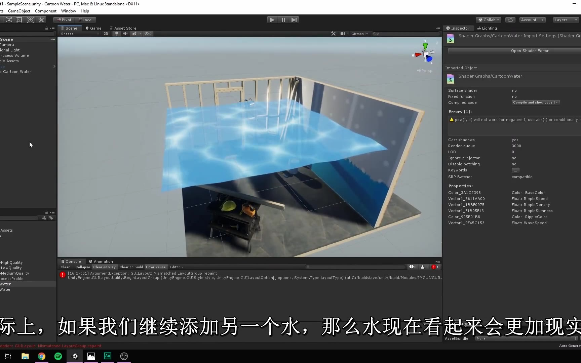Open the Collab dropdown
This screenshot has height=363, width=581.
coord(489,20)
